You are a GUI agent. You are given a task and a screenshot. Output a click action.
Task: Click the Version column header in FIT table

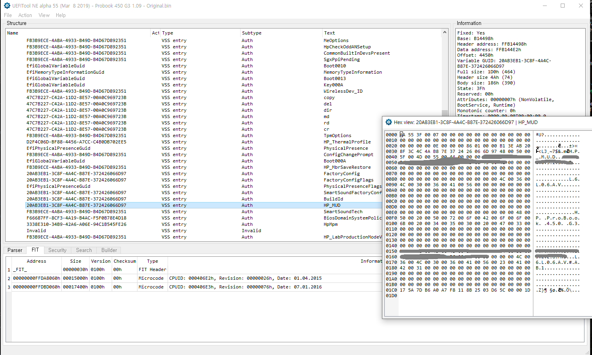tap(101, 261)
